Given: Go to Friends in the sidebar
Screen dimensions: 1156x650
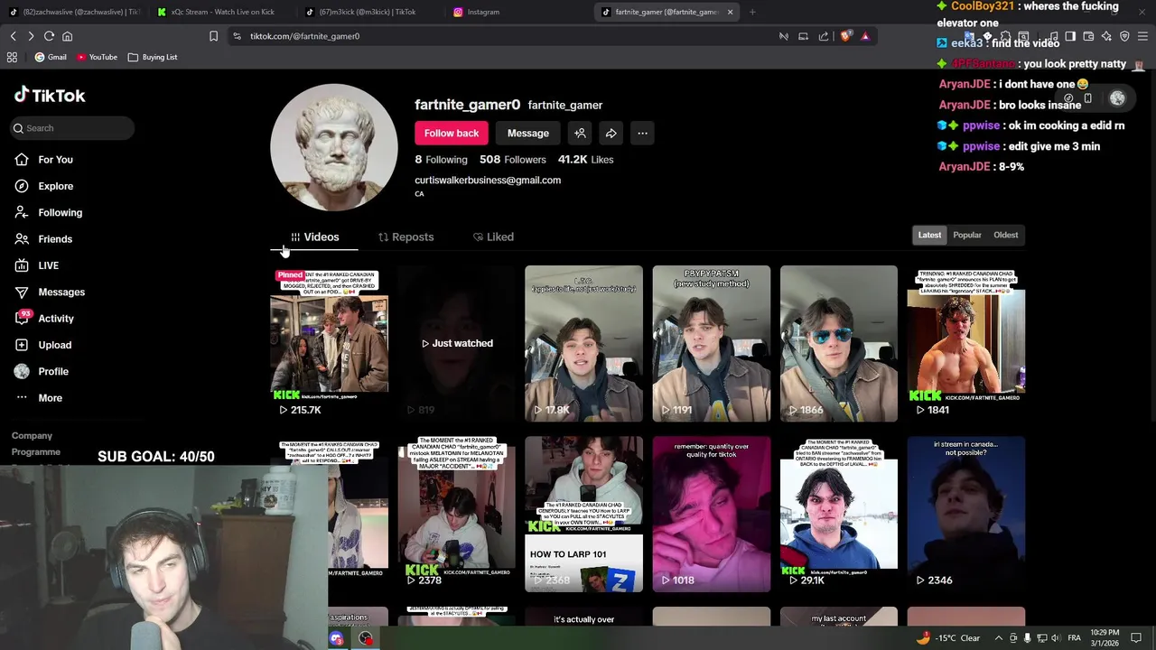Looking at the screenshot, I should (55, 239).
